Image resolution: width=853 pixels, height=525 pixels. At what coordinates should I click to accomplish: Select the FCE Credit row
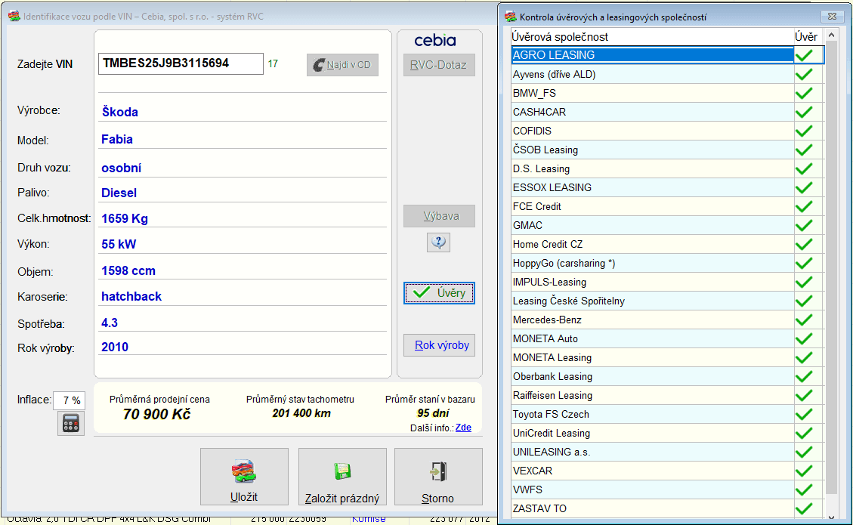click(x=667, y=206)
